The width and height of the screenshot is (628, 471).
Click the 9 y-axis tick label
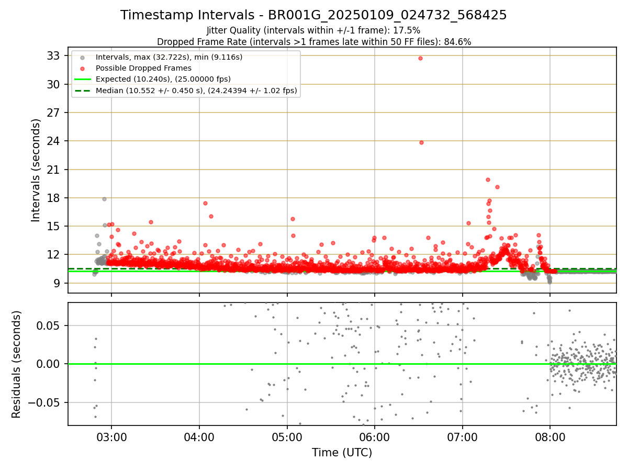pos(57,283)
